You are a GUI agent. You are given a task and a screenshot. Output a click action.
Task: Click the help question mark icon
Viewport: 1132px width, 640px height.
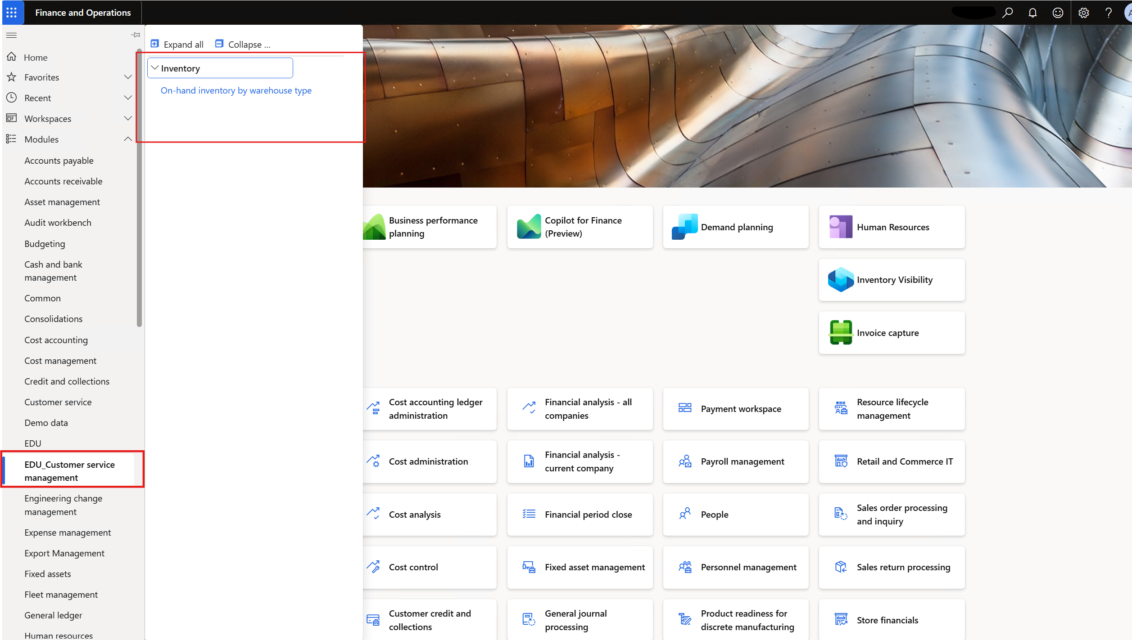[x=1108, y=13]
